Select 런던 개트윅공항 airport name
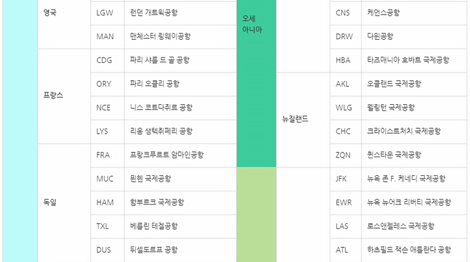 (154, 12)
